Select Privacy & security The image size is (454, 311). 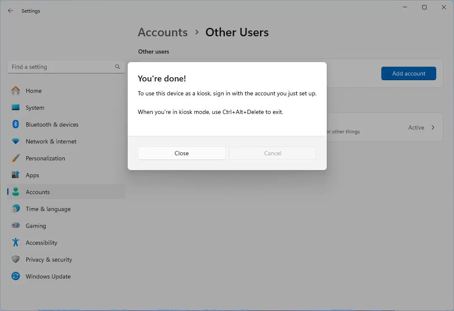click(x=66, y=259)
